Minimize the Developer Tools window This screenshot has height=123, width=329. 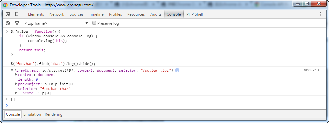click(298, 3)
